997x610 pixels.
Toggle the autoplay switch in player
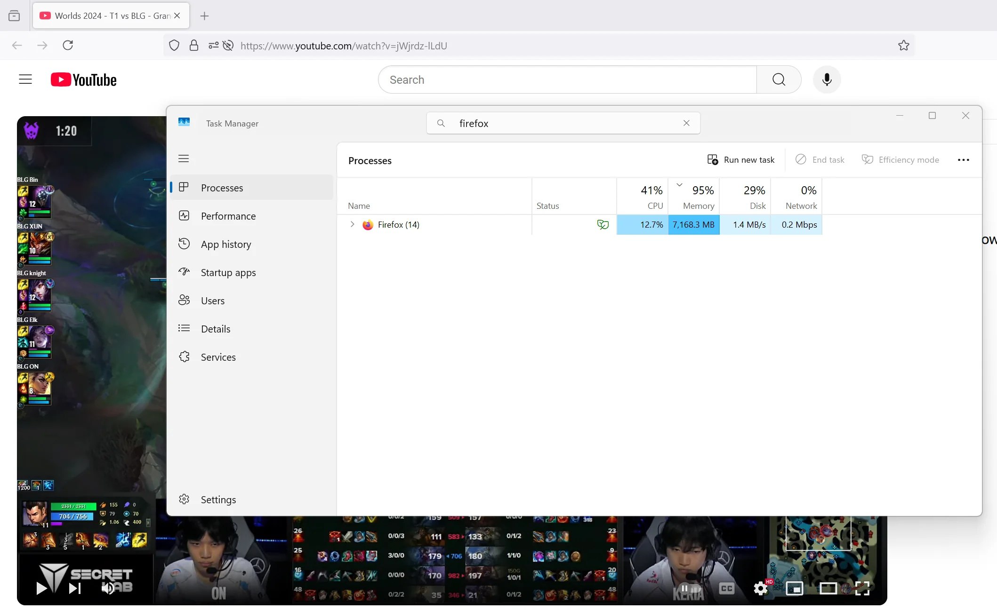point(689,588)
